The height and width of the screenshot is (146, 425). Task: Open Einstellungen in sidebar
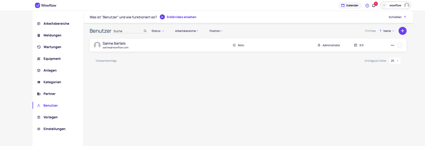click(54, 129)
